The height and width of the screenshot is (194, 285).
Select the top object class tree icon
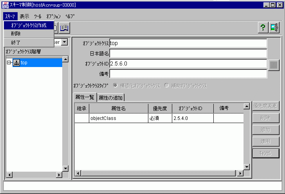(16, 63)
